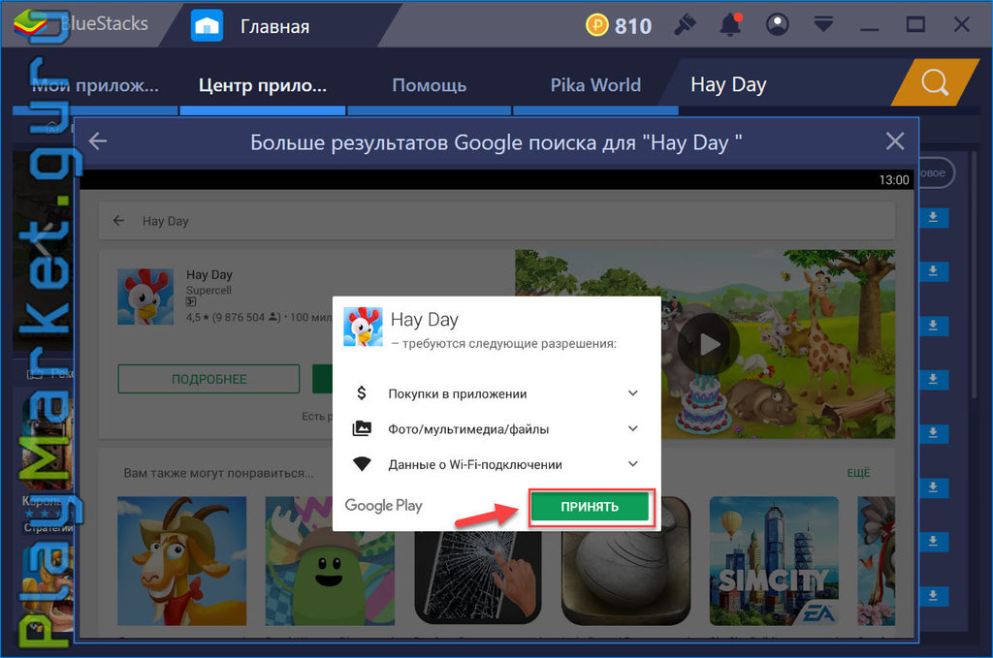993x658 pixels.
Task: Click the Supercell developer name
Action: coord(208,291)
